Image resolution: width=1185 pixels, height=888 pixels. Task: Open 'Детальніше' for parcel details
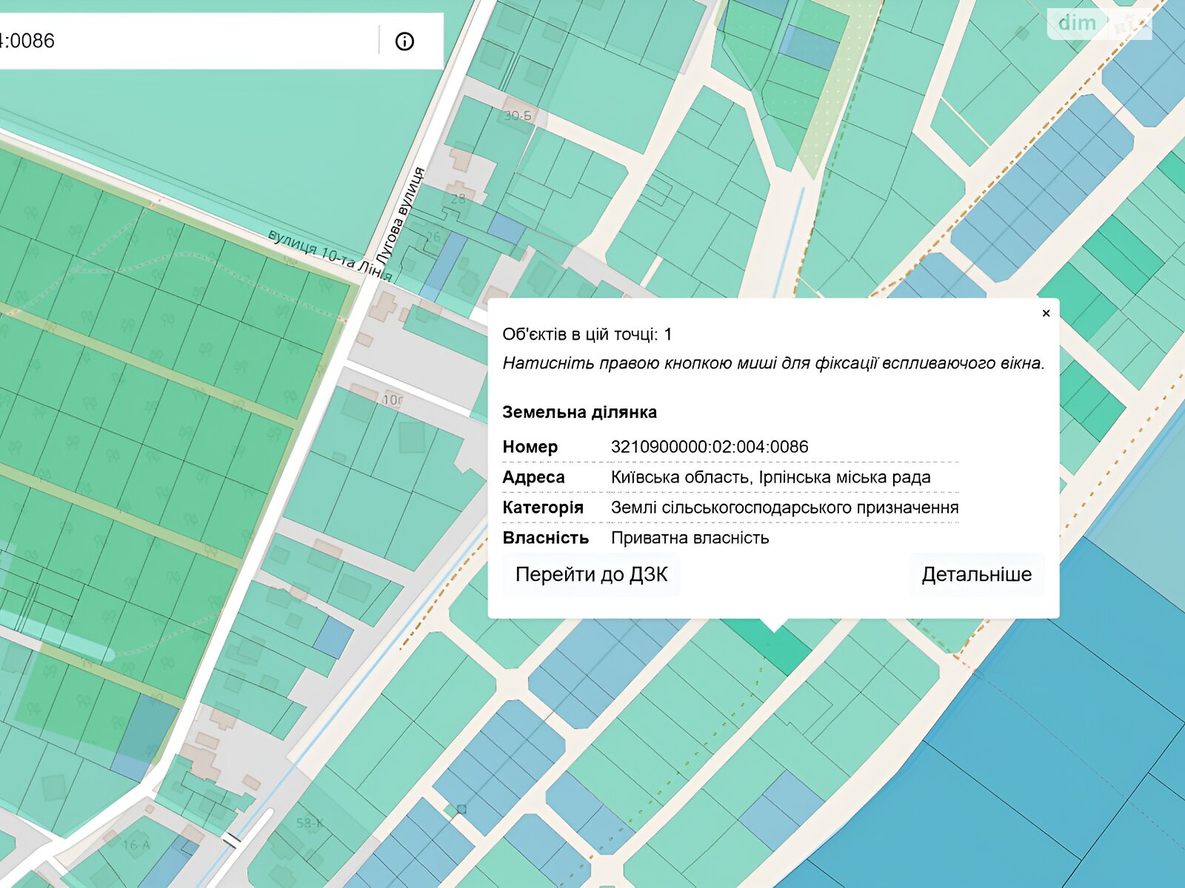pos(976,575)
